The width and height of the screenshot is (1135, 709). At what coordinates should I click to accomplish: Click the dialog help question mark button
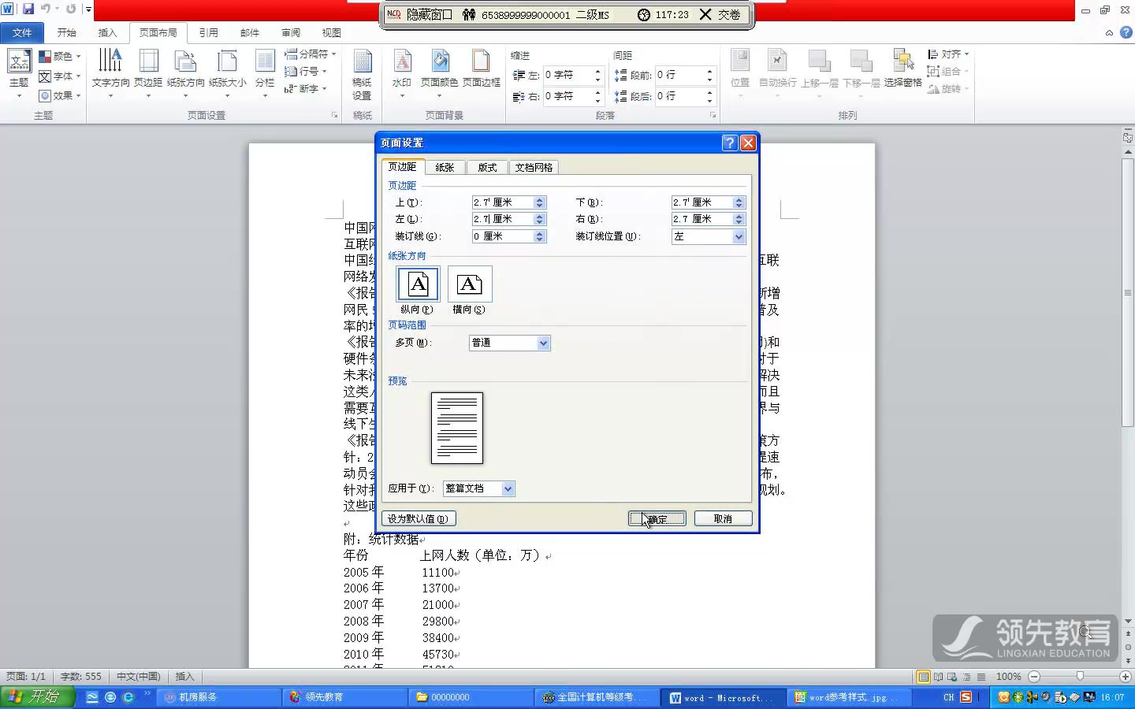coord(730,143)
